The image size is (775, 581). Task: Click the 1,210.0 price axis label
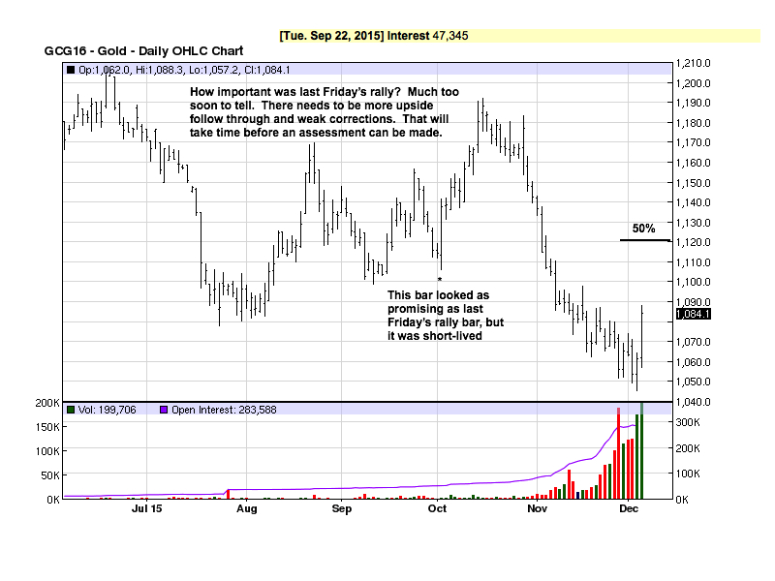[x=694, y=62]
